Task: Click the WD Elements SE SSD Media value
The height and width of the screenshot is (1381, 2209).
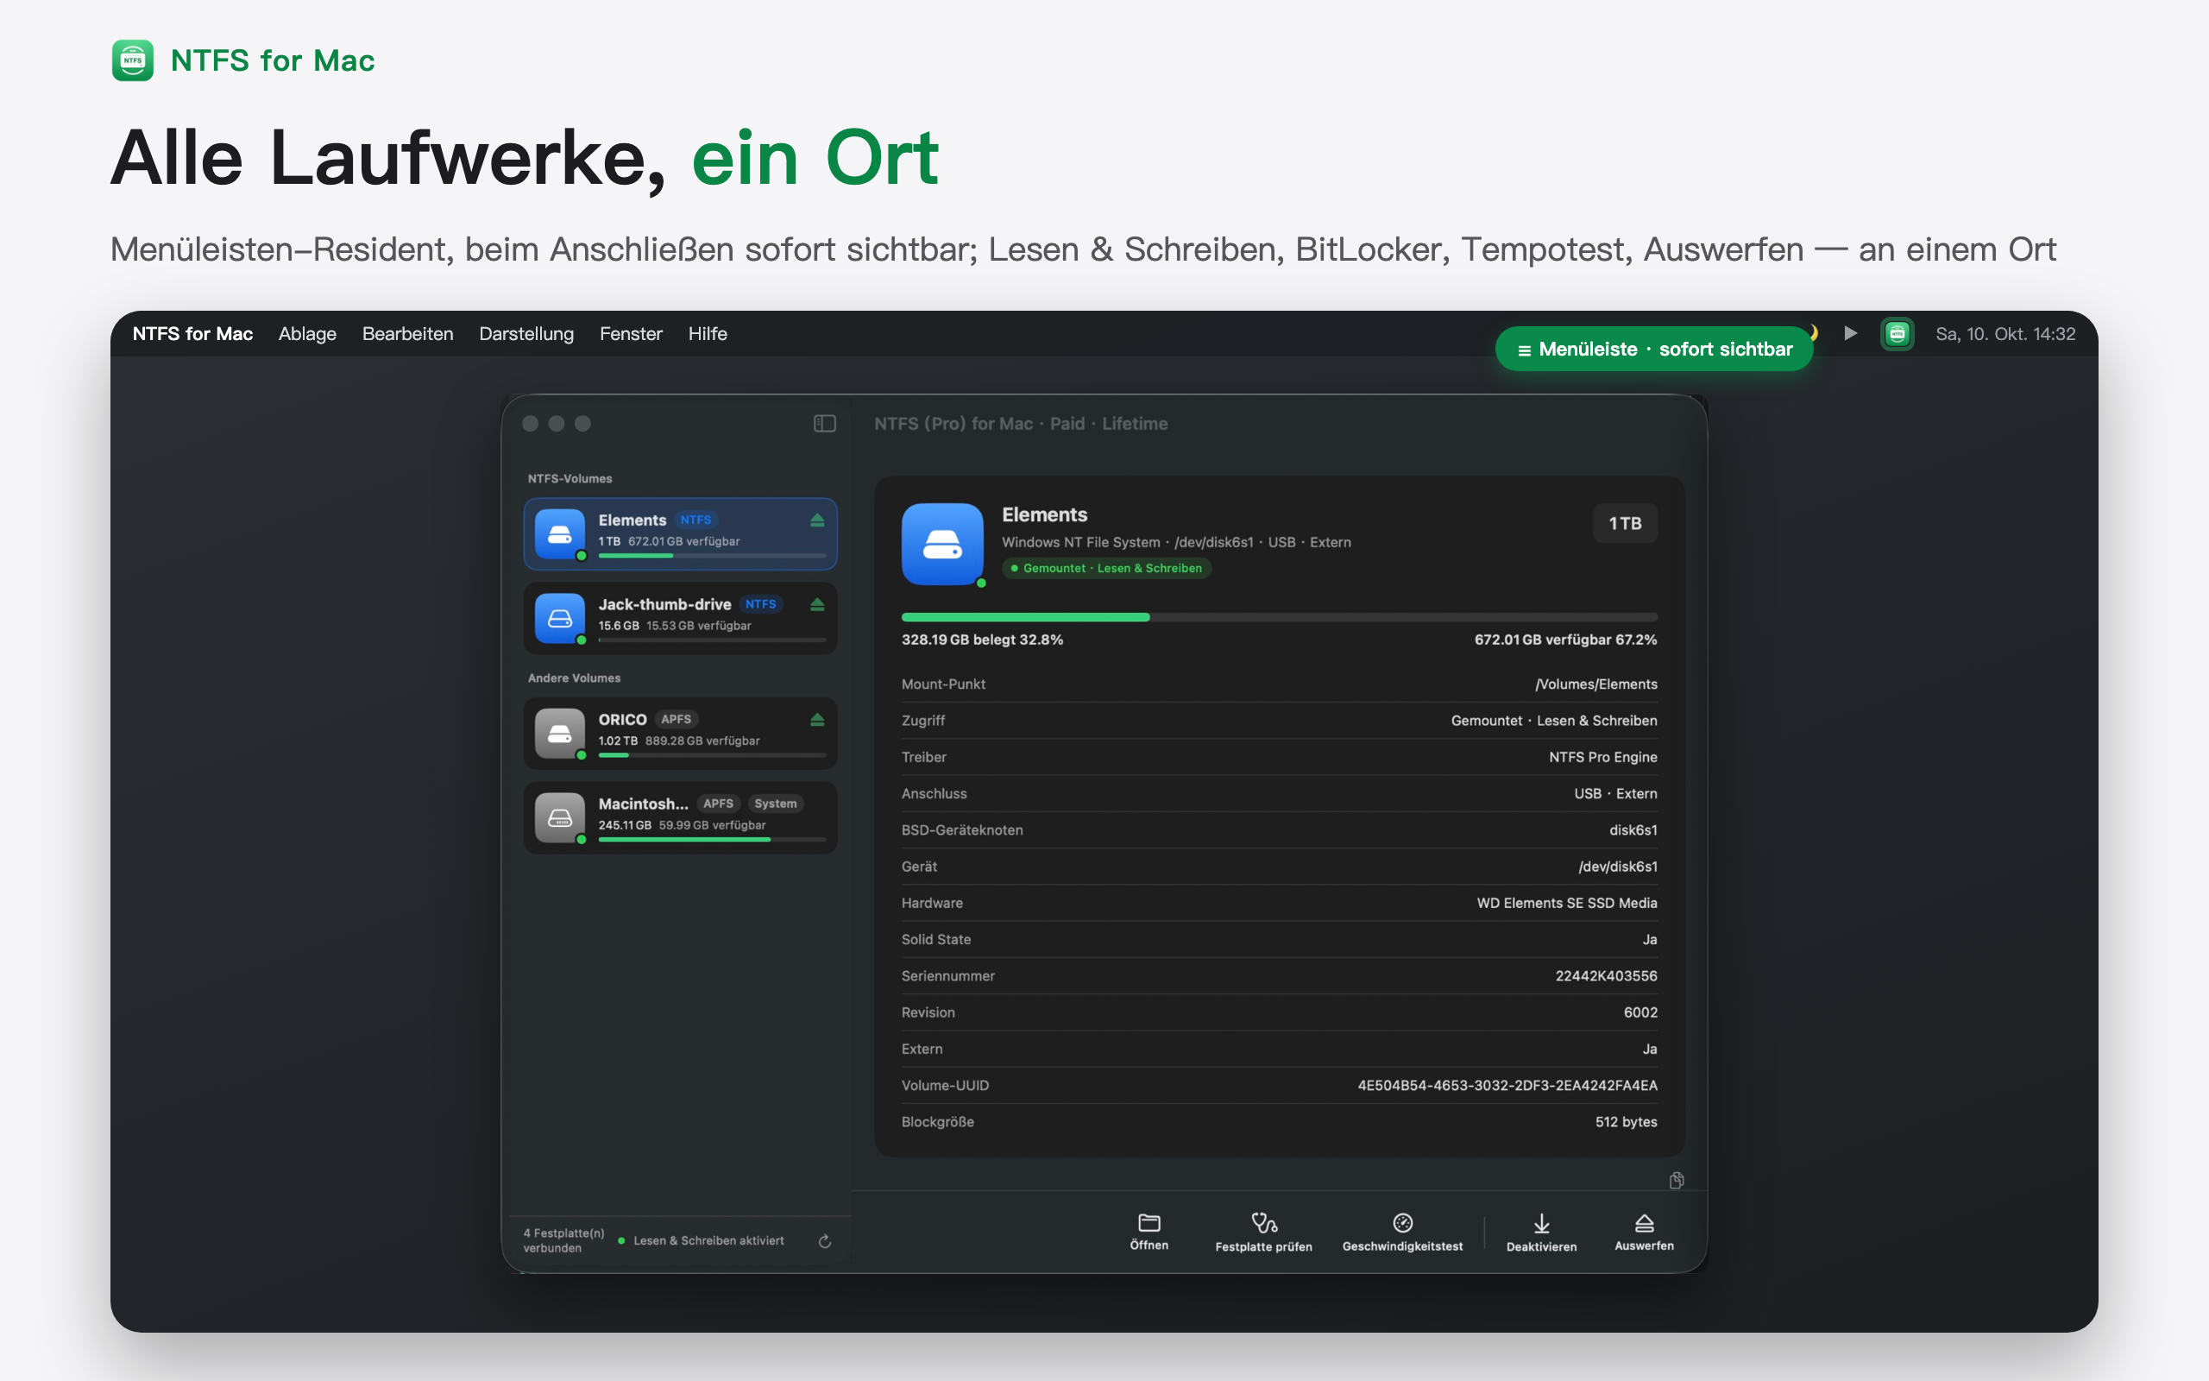Action: pyautogui.click(x=1566, y=903)
